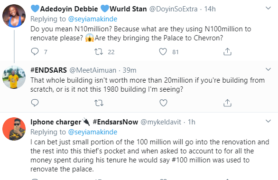Retweet Adedoyin Debbie's N10million tweet
278x180 pixels.
pos(99,52)
